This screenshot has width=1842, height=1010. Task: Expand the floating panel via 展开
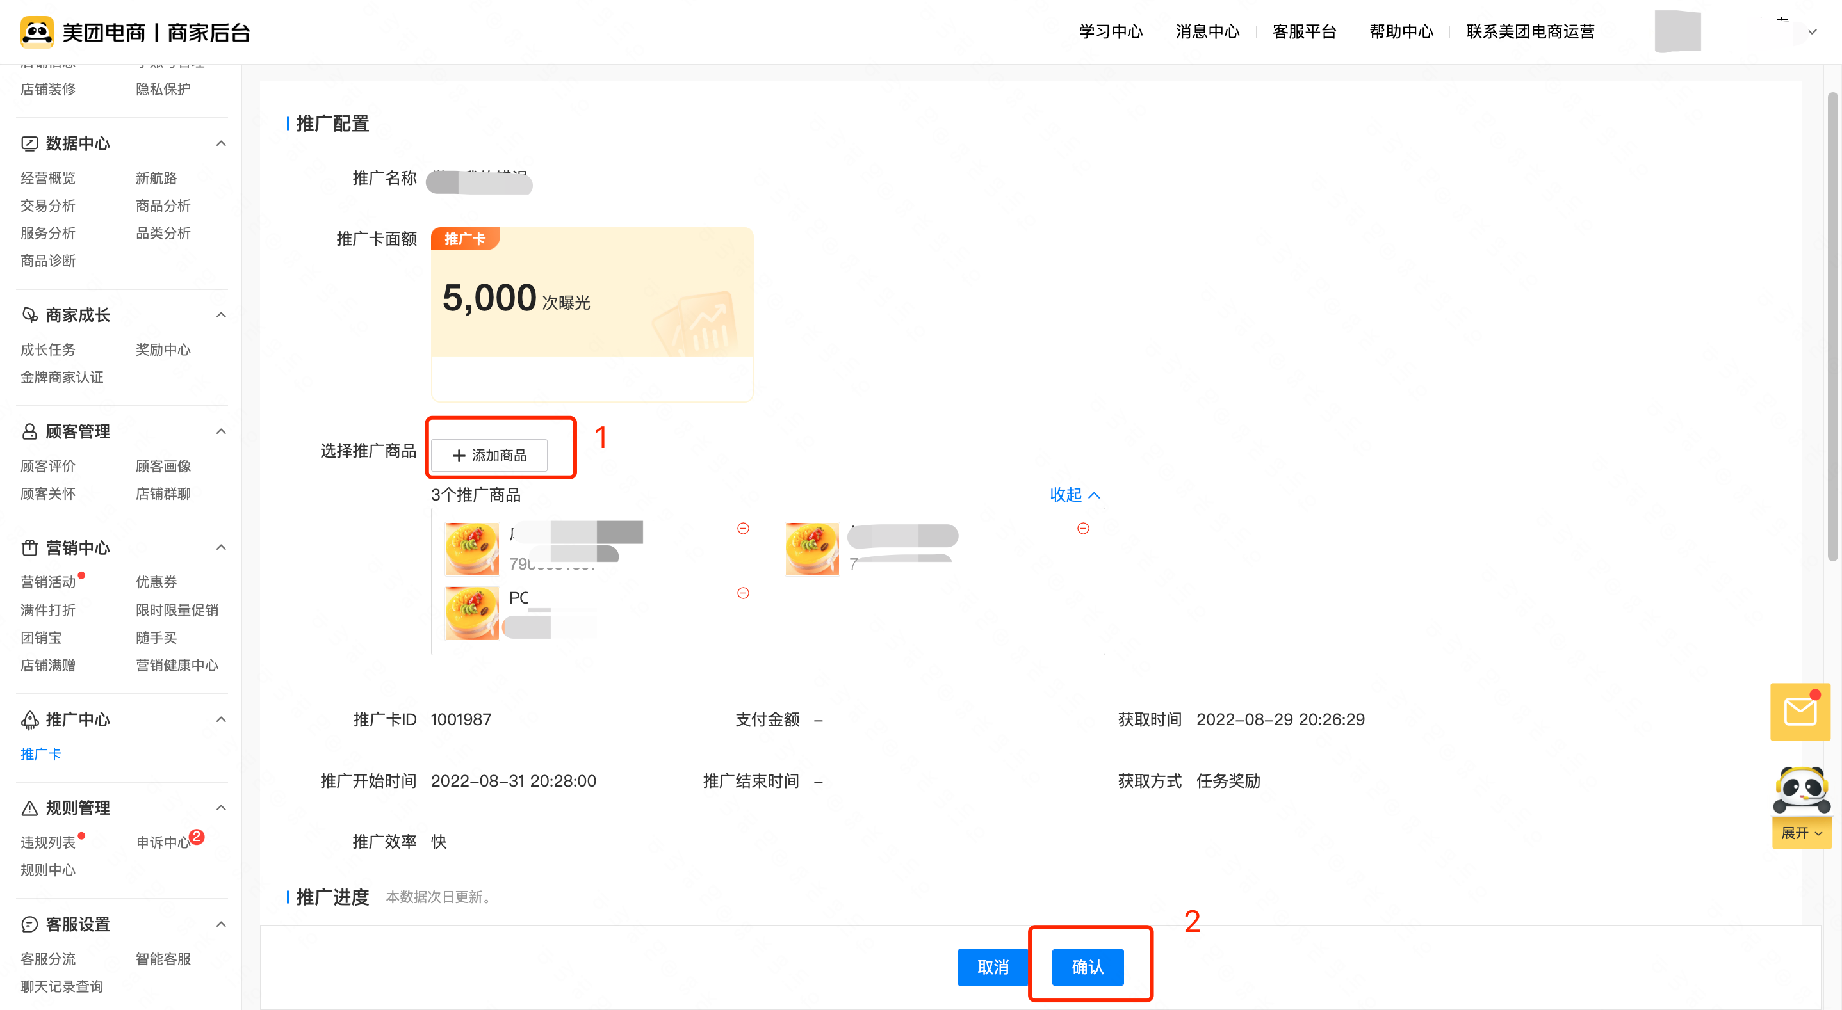[x=1800, y=833]
